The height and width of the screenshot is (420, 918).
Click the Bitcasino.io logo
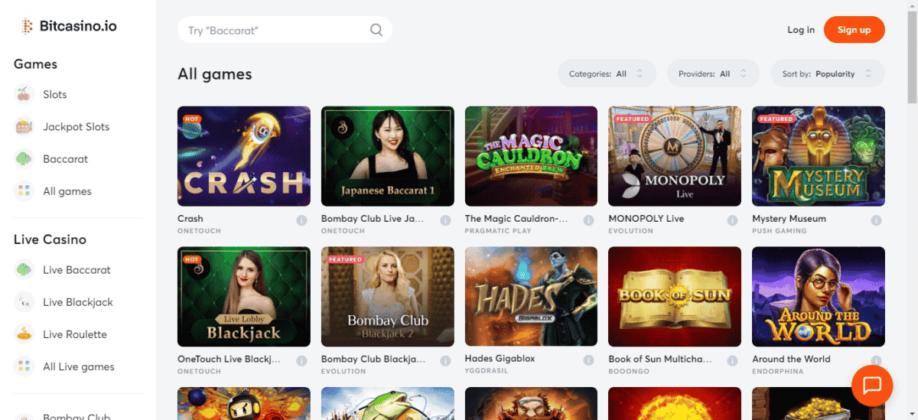69,27
